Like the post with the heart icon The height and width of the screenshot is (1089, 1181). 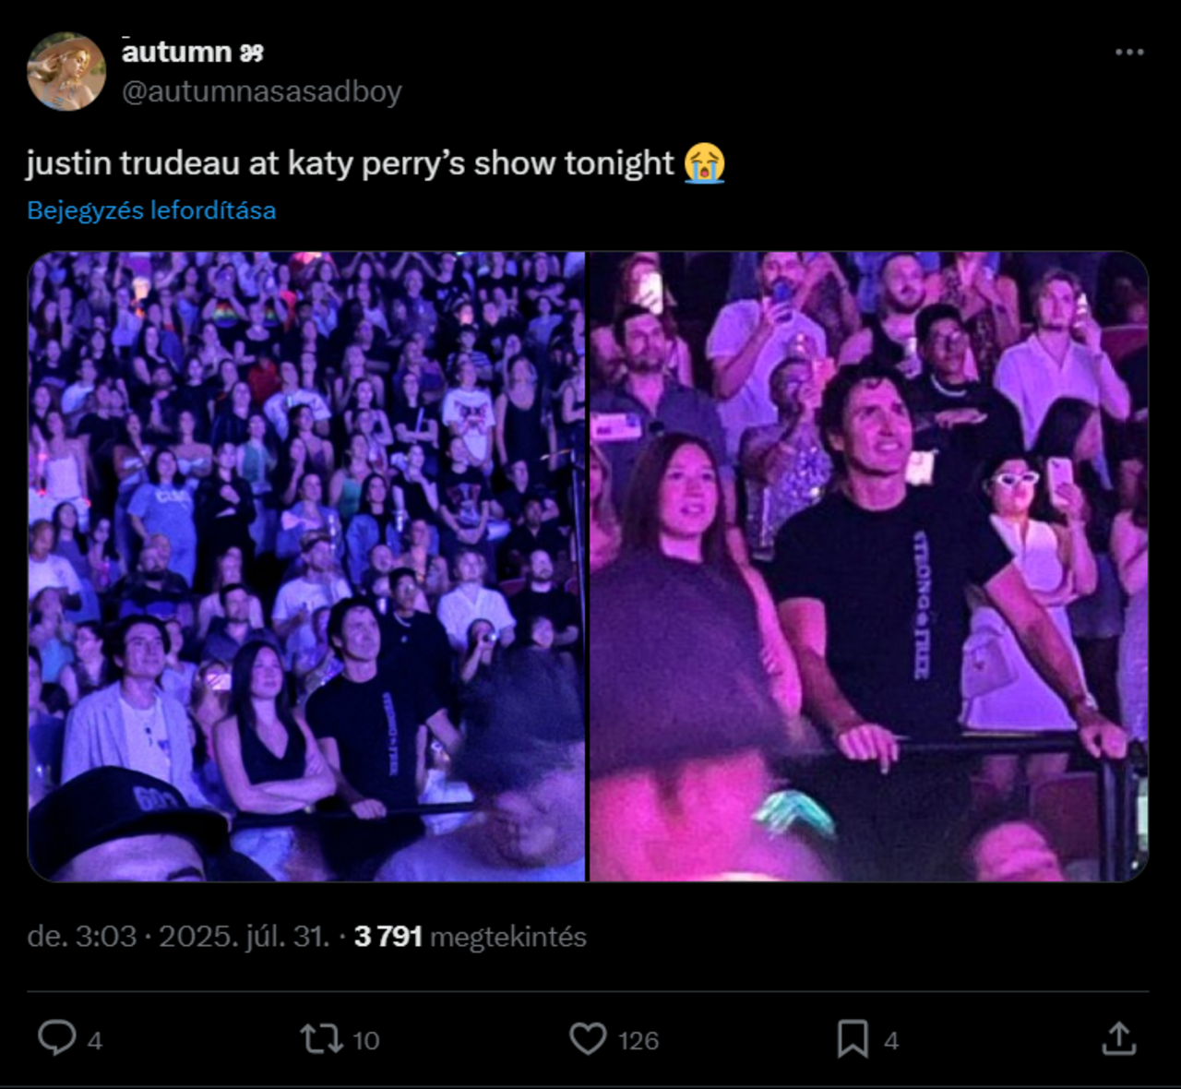coord(588,1038)
